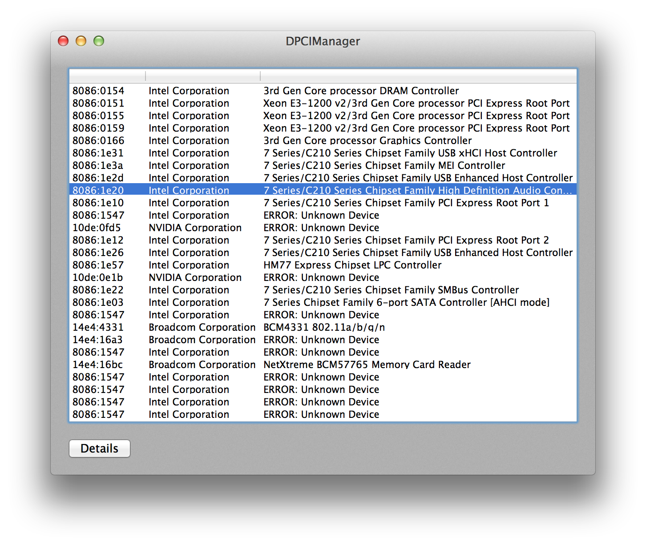Select 'NetXtreme BCM57765 Memory Card Reader'

[x=367, y=365]
